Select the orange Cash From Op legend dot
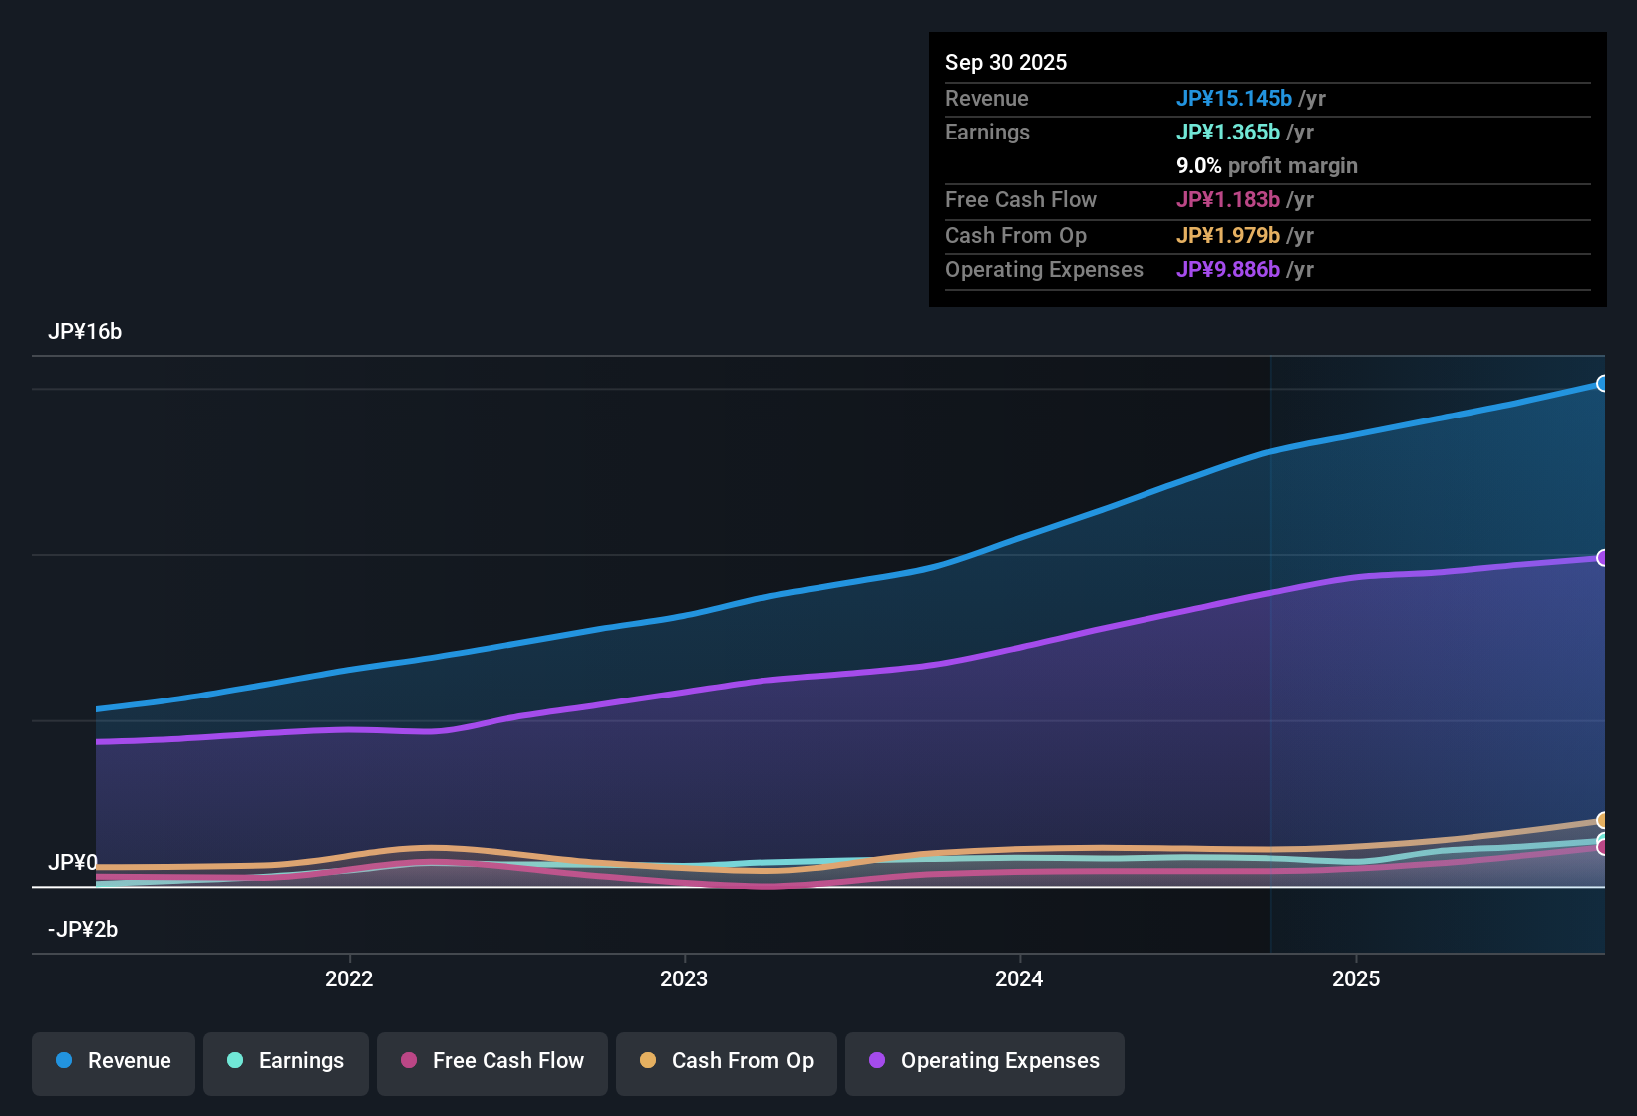1637x1116 pixels. pyautogui.click(x=647, y=1061)
